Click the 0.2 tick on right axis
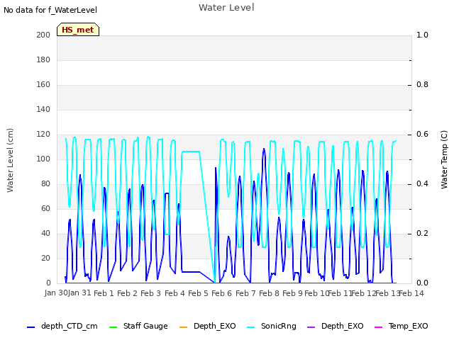Image resolution: width=454 pixels, height=340 pixels. pyautogui.click(x=422, y=233)
